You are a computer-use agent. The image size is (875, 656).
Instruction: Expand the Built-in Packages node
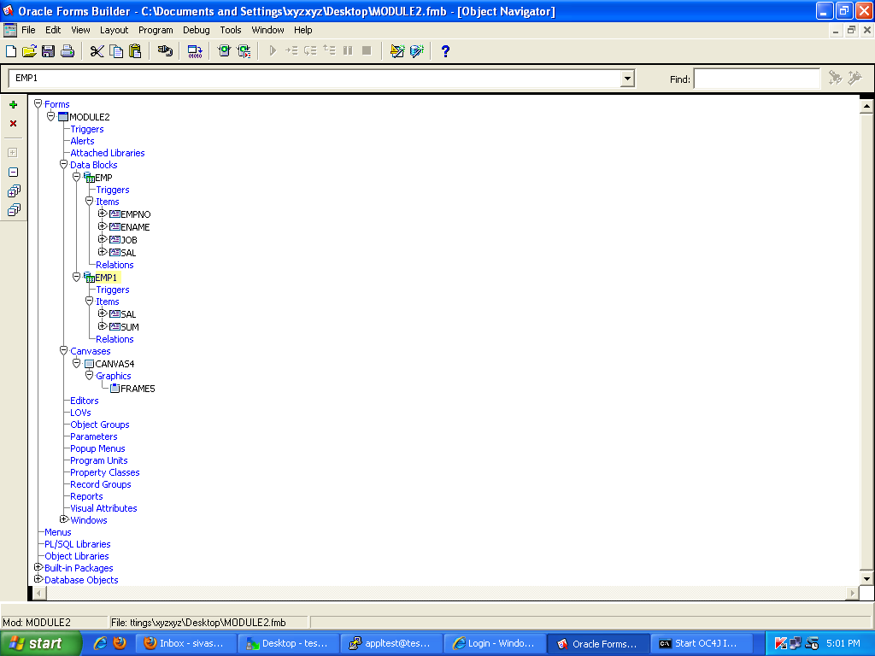tap(38, 567)
